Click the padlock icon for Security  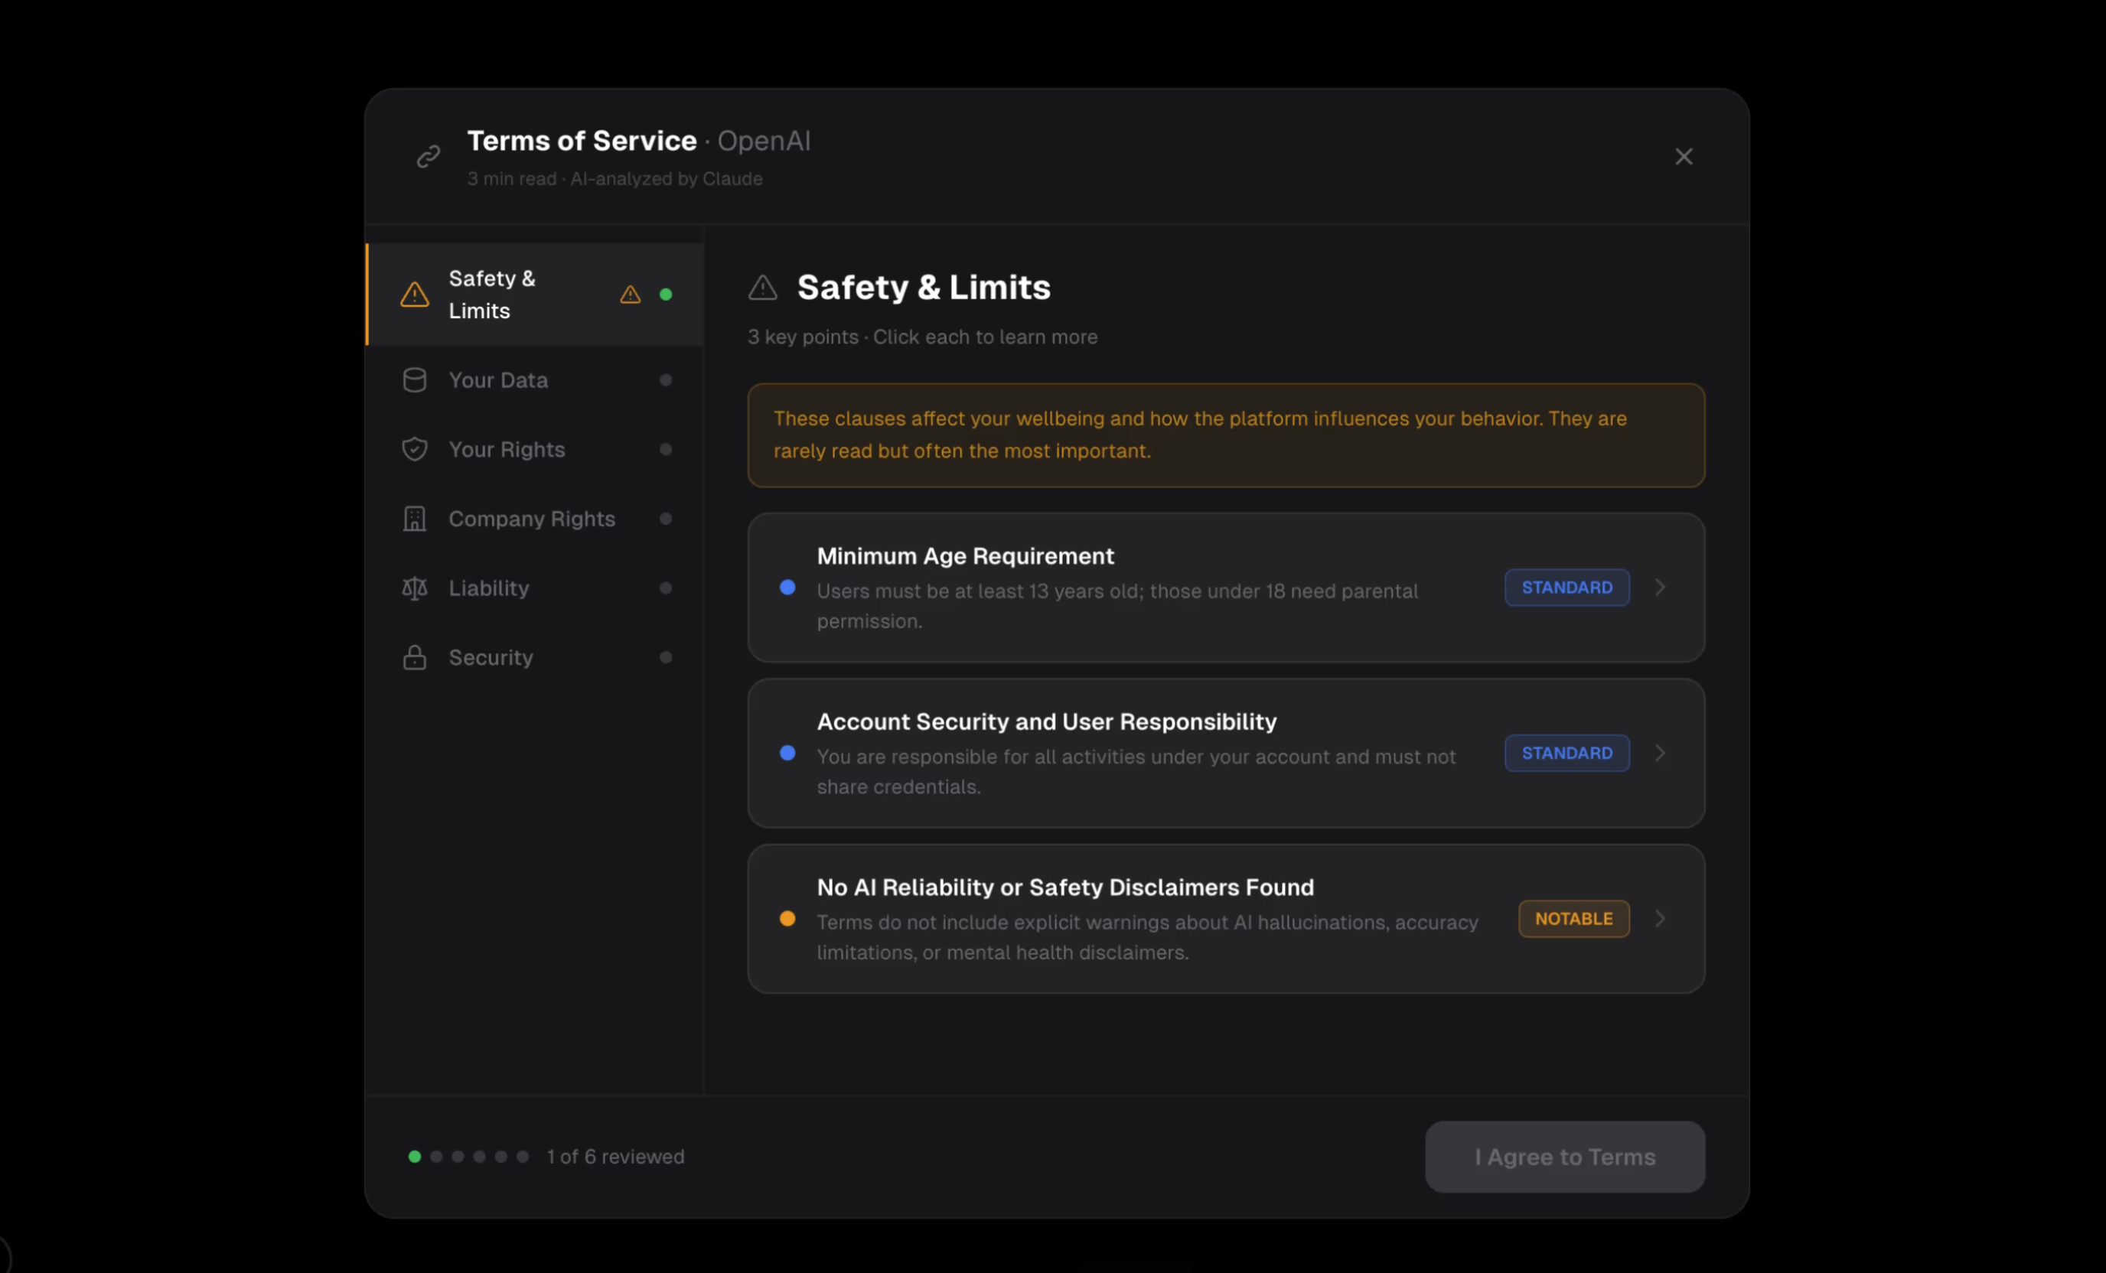click(x=415, y=657)
